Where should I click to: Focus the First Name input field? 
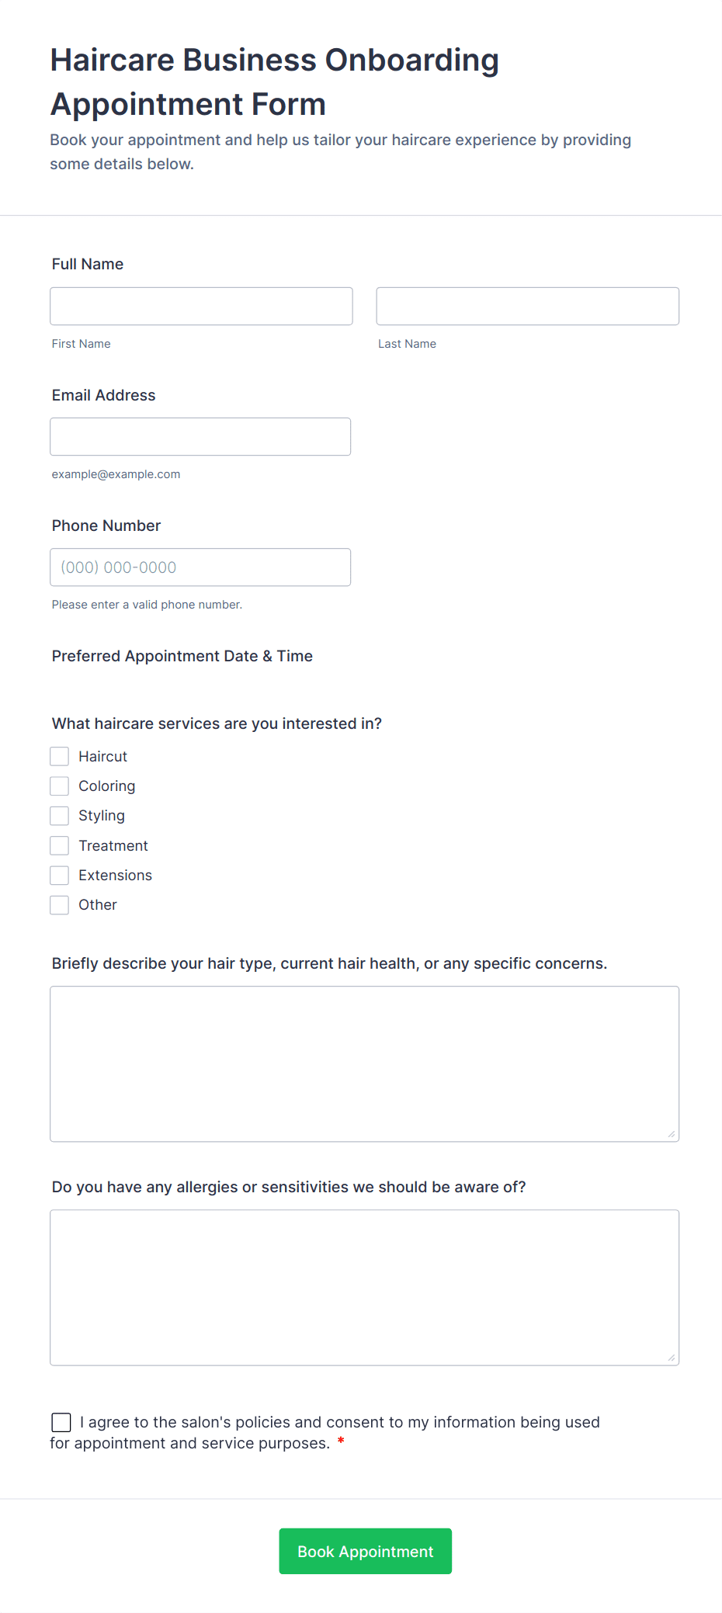tap(201, 306)
